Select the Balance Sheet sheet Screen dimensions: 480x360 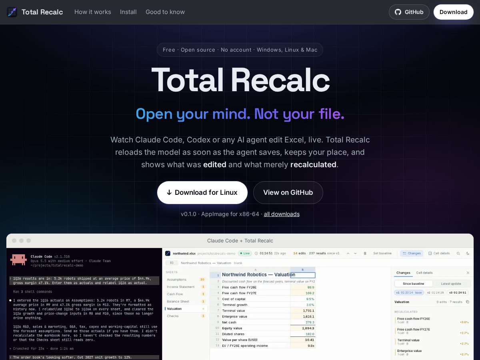(186, 301)
